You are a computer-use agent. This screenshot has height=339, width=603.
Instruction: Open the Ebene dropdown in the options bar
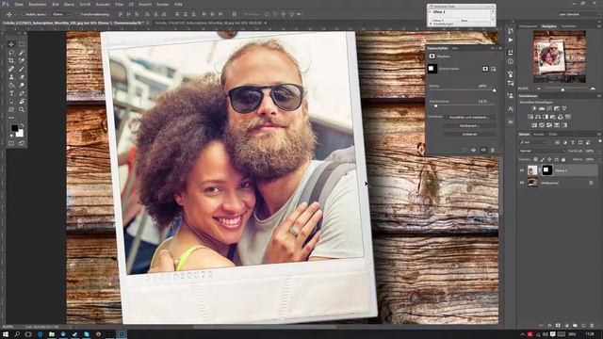[x=61, y=14]
